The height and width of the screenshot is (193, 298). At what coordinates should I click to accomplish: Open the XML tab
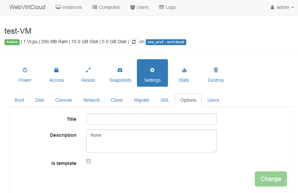(165, 100)
